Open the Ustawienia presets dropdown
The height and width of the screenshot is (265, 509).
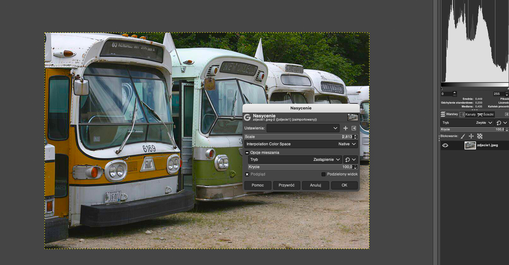303,128
